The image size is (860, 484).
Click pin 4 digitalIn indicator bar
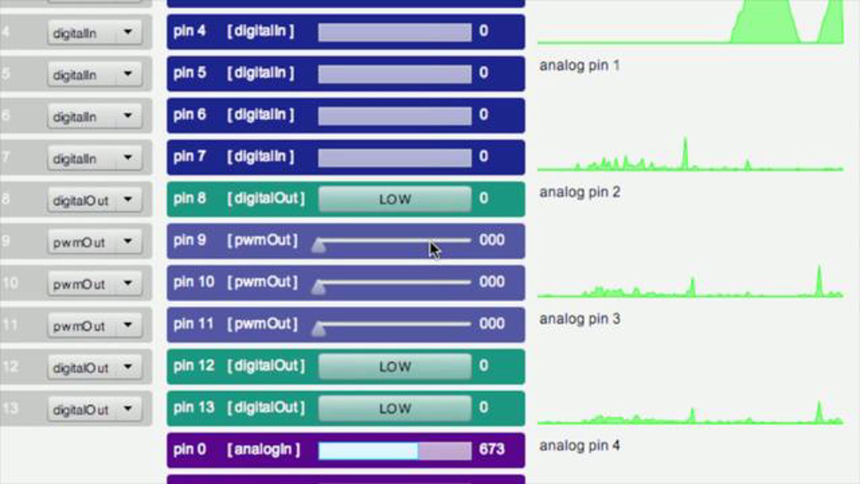[395, 32]
